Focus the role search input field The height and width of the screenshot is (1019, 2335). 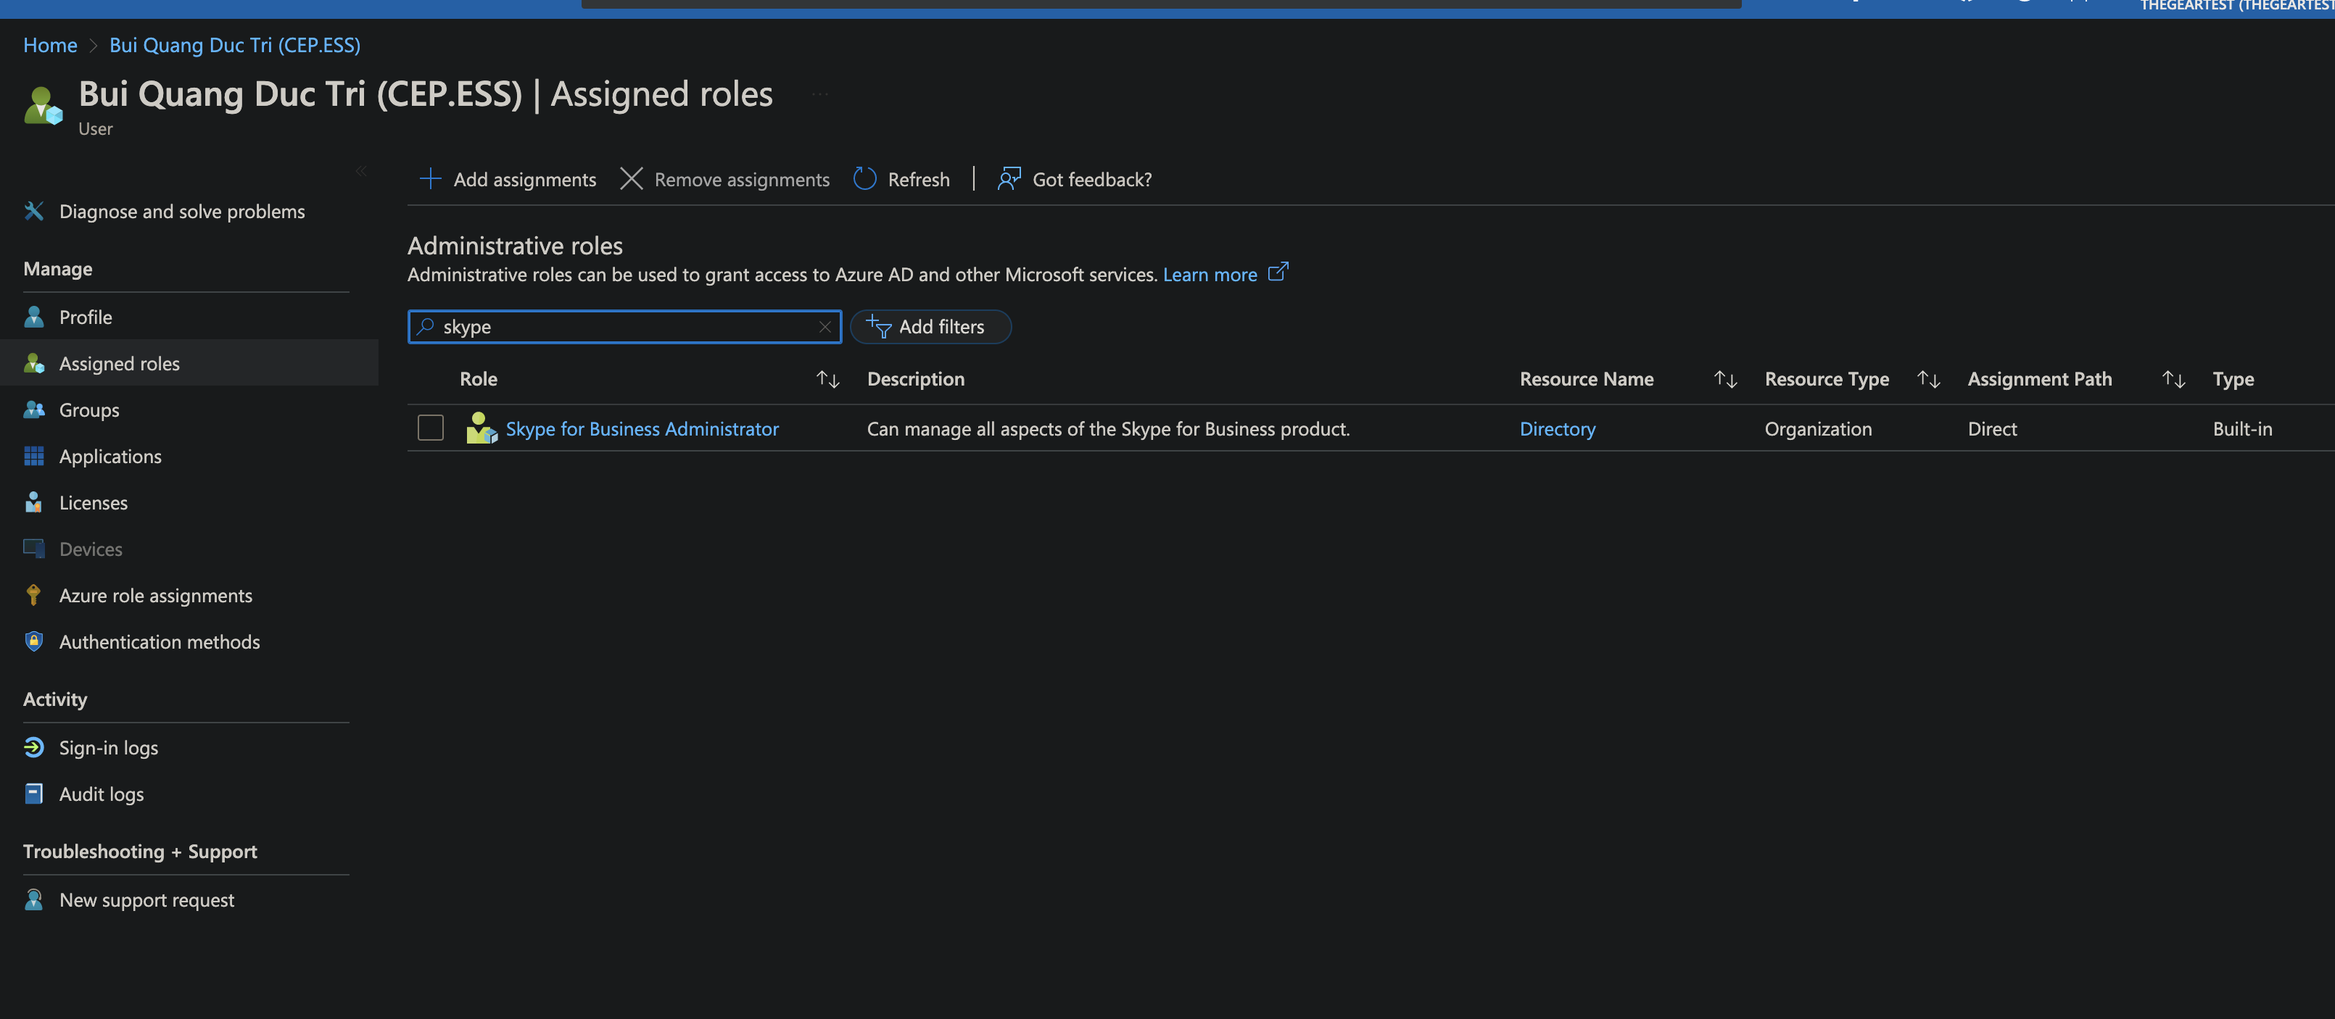[624, 326]
